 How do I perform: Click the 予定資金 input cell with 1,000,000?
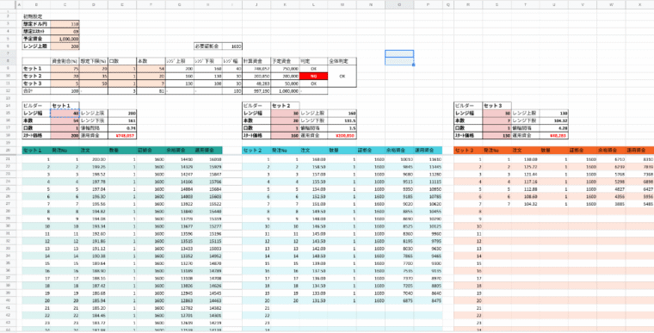(65, 39)
